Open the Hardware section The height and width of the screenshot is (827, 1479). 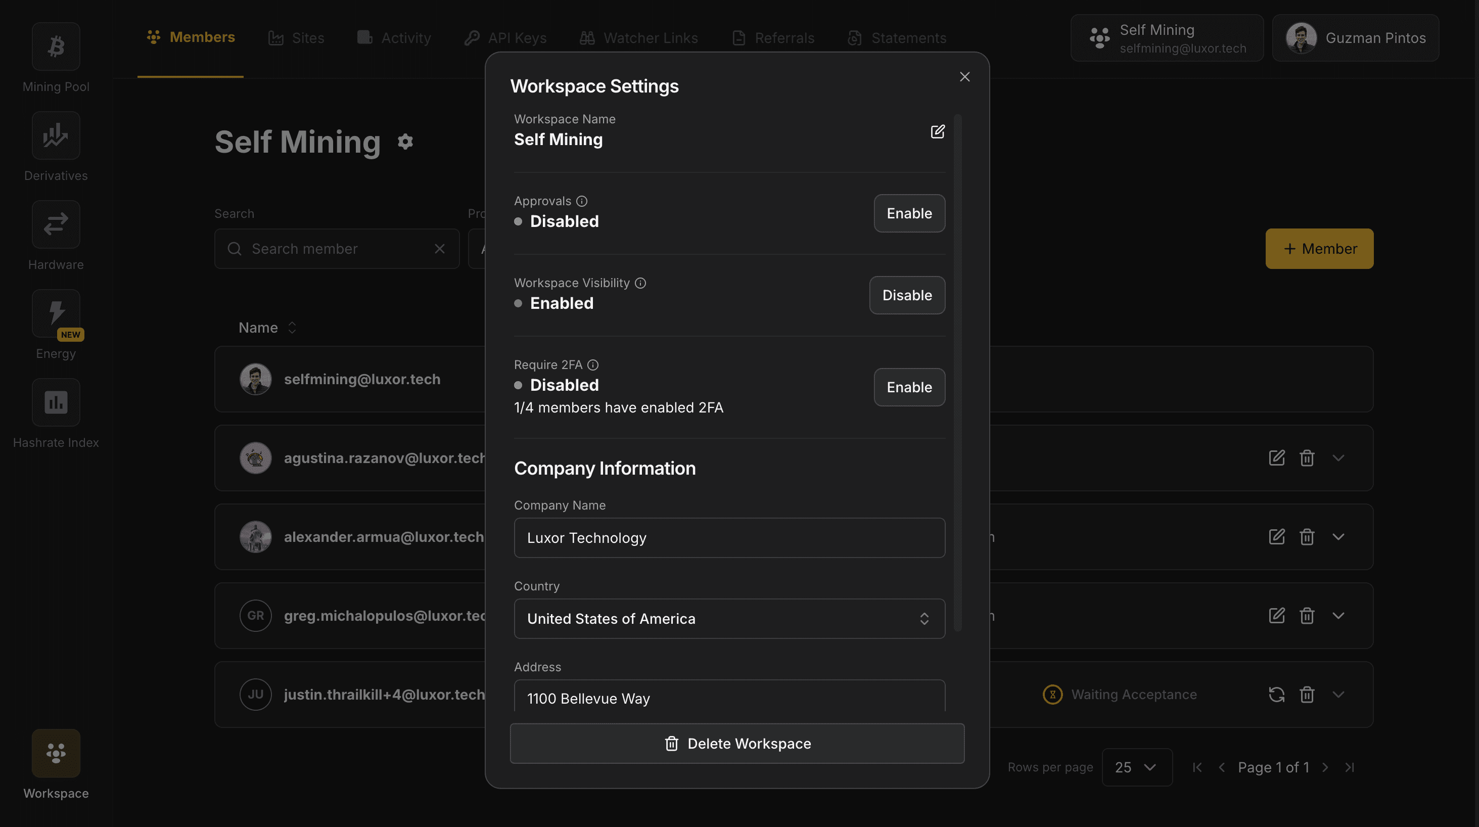click(55, 224)
